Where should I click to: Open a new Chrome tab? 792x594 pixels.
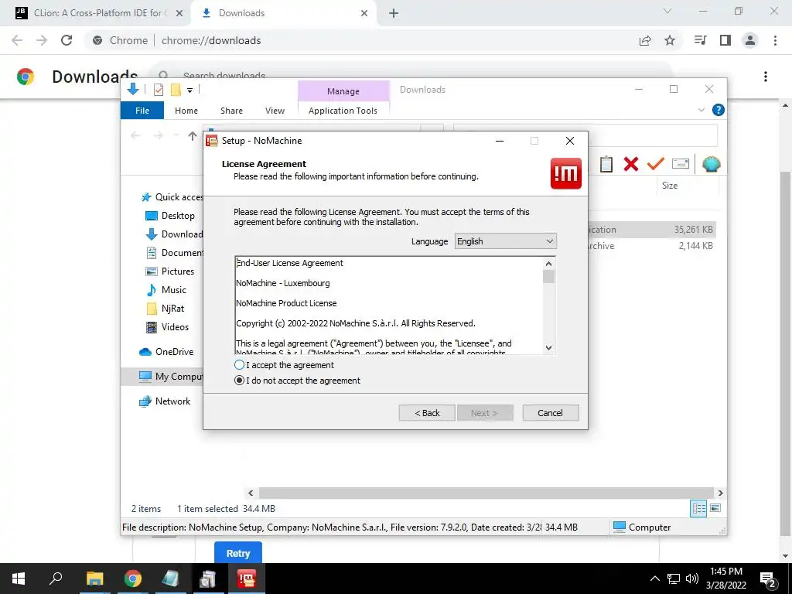[394, 13]
